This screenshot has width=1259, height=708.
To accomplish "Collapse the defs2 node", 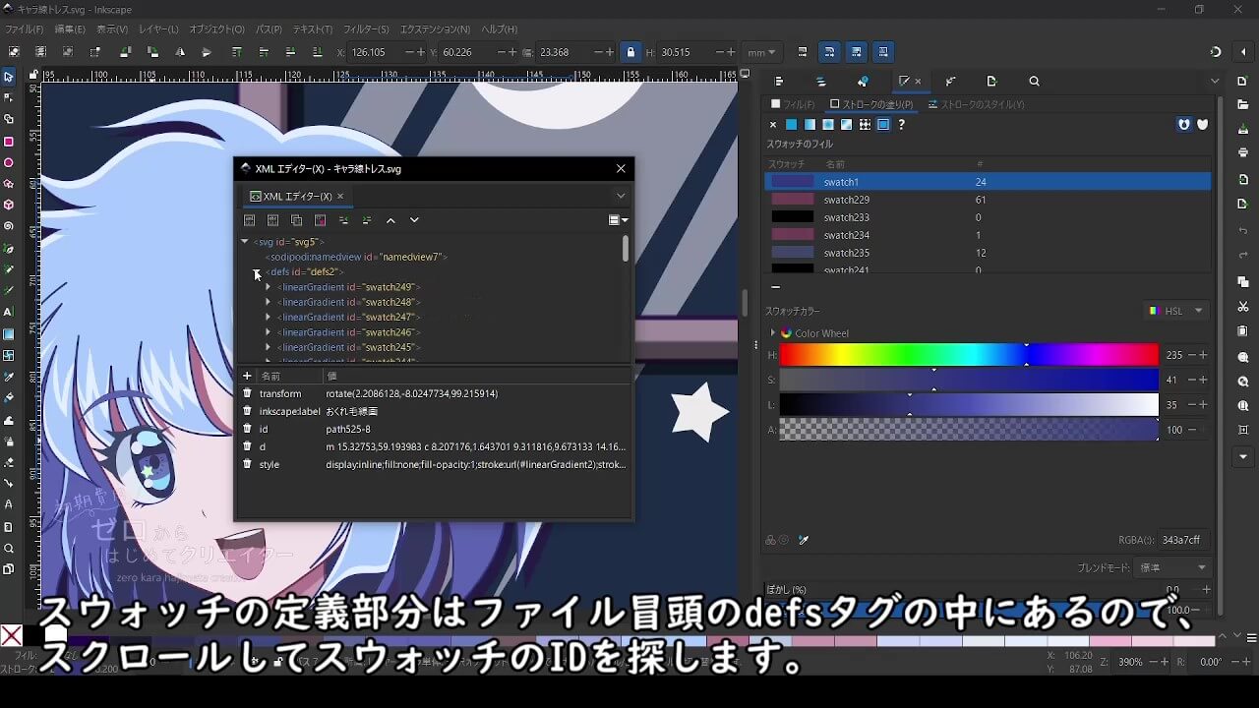I will coord(257,271).
